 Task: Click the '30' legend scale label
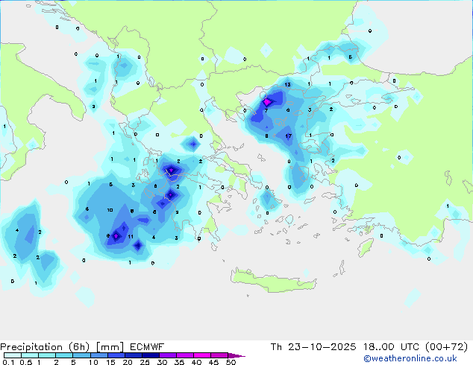pos(162,362)
